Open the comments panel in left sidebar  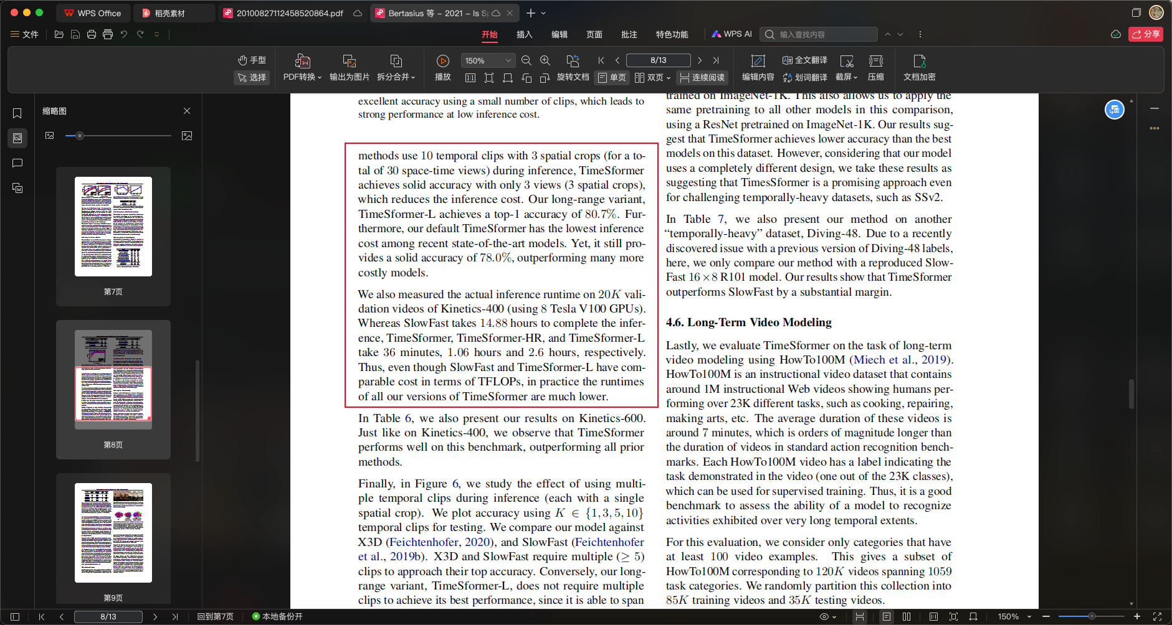[x=17, y=163]
